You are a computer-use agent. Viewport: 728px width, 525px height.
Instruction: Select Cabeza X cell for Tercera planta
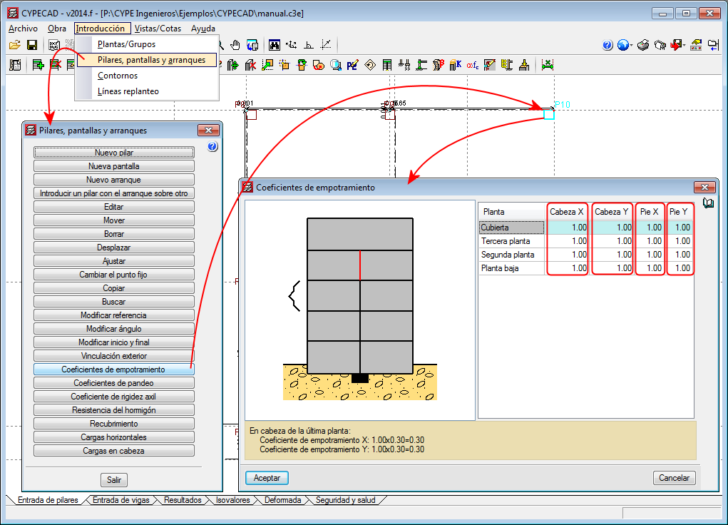pyautogui.click(x=568, y=241)
